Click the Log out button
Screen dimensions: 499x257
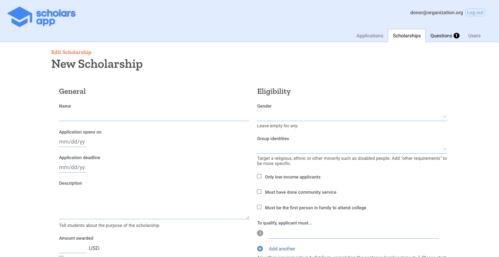click(x=475, y=12)
